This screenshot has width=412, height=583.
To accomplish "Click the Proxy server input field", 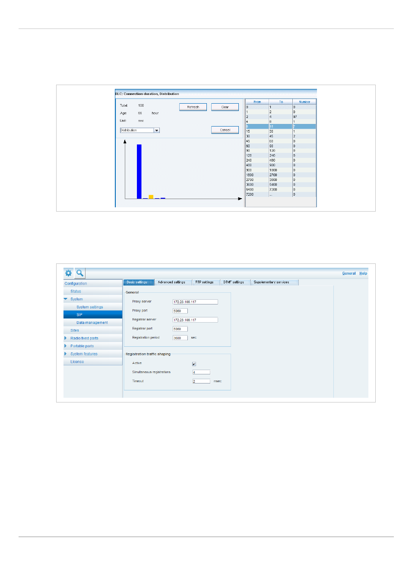I will click(195, 302).
